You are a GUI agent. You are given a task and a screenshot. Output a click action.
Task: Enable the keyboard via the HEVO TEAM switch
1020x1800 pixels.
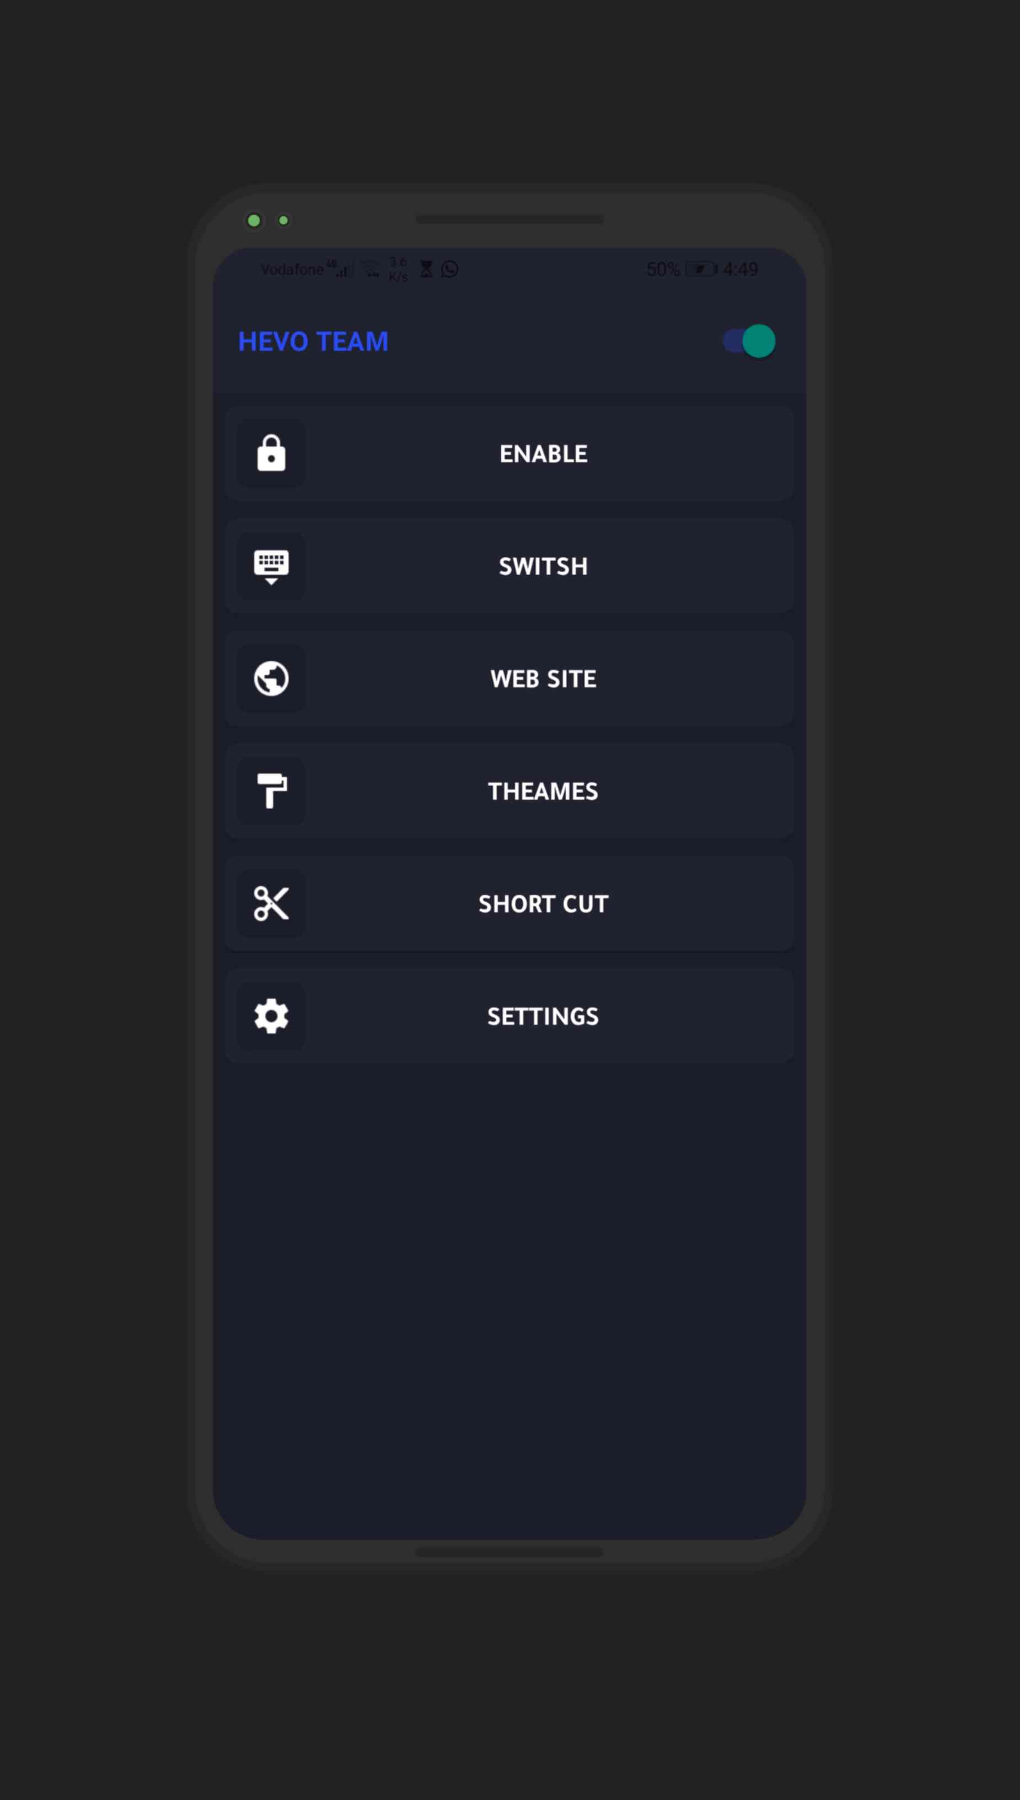(747, 341)
